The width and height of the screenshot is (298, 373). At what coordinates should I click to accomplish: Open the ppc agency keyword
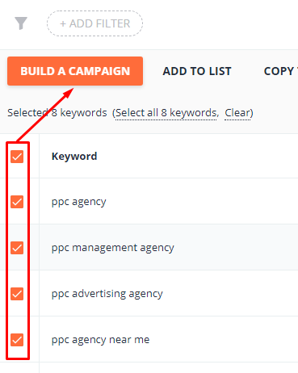tap(78, 202)
